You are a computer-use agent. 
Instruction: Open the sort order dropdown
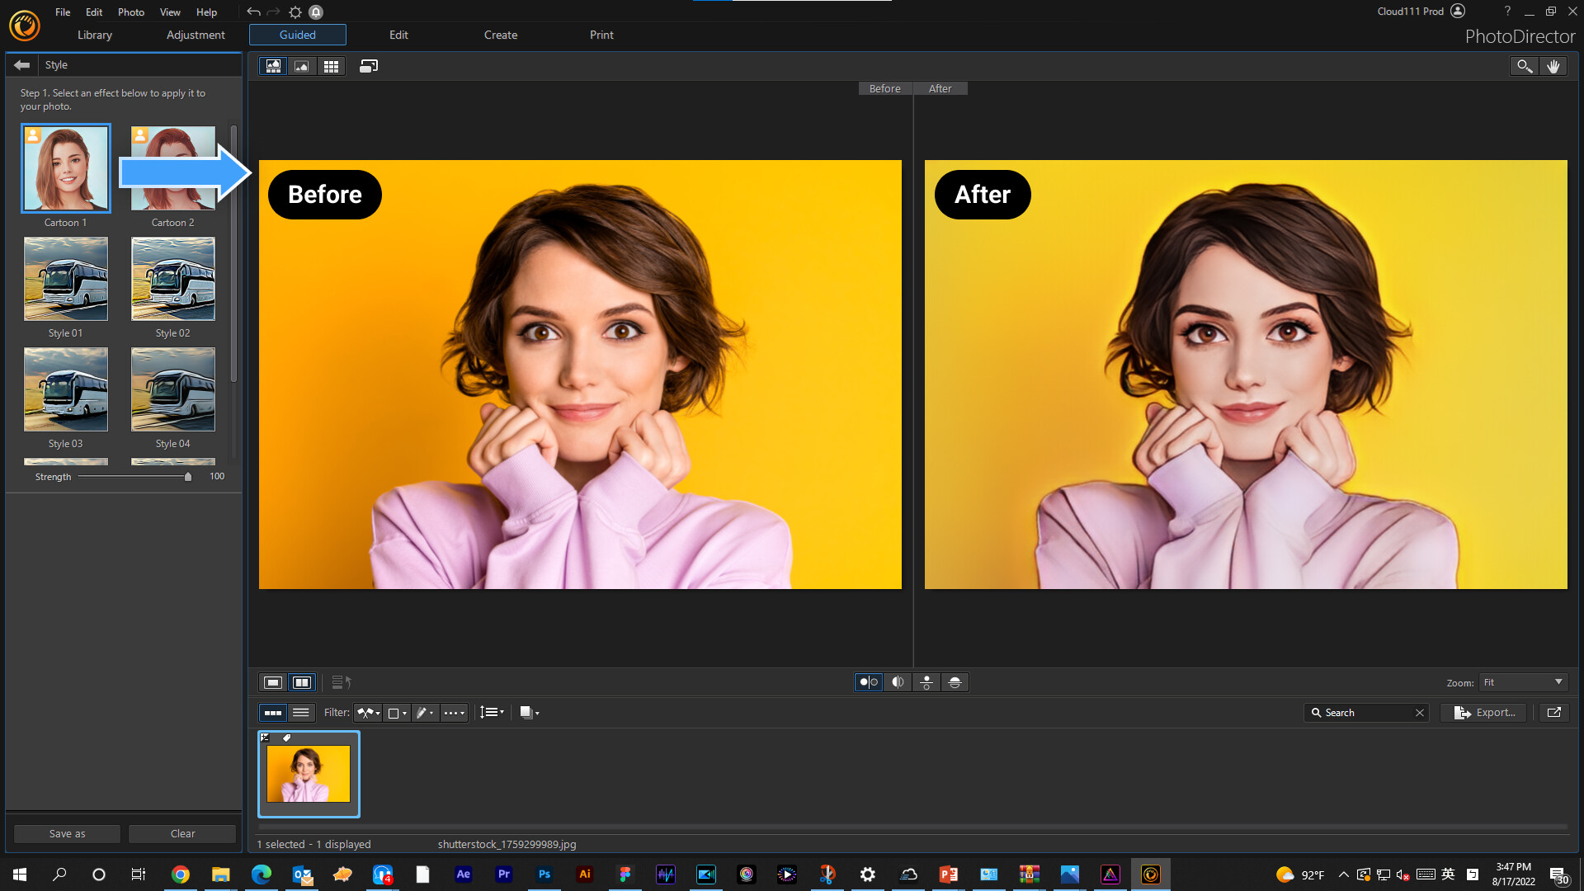click(x=493, y=713)
